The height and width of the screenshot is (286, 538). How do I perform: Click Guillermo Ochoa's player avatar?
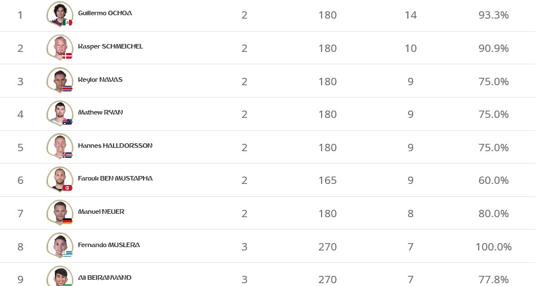[59, 14]
